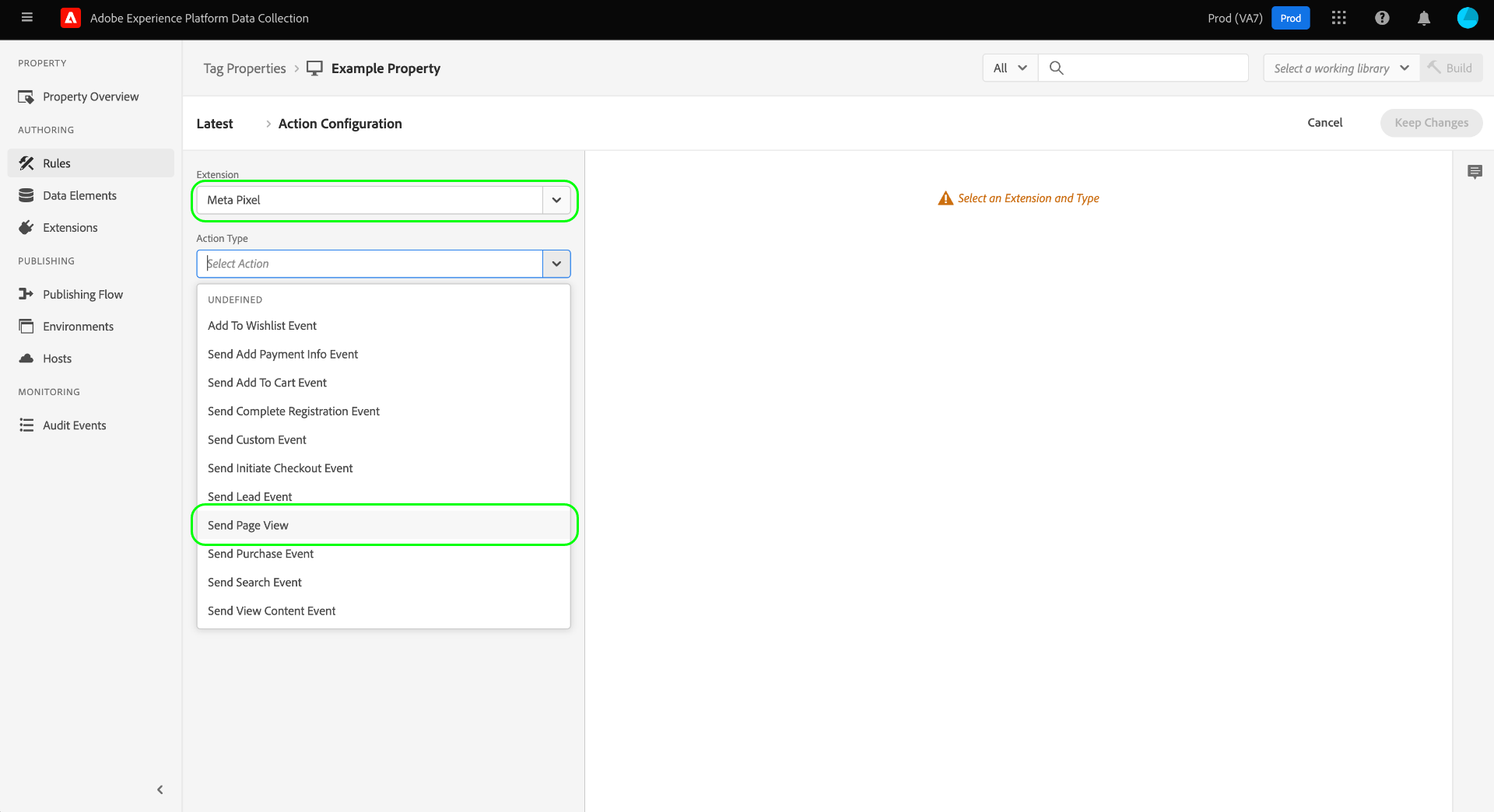Open the Select a working library dropdown
The height and width of the screenshot is (812, 1494).
pyautogui.click(x=1341, y=68)
